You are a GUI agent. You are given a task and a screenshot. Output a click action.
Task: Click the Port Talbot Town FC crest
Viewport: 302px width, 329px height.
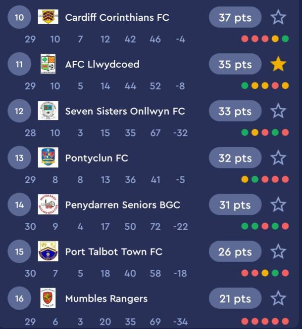[48, 251]
